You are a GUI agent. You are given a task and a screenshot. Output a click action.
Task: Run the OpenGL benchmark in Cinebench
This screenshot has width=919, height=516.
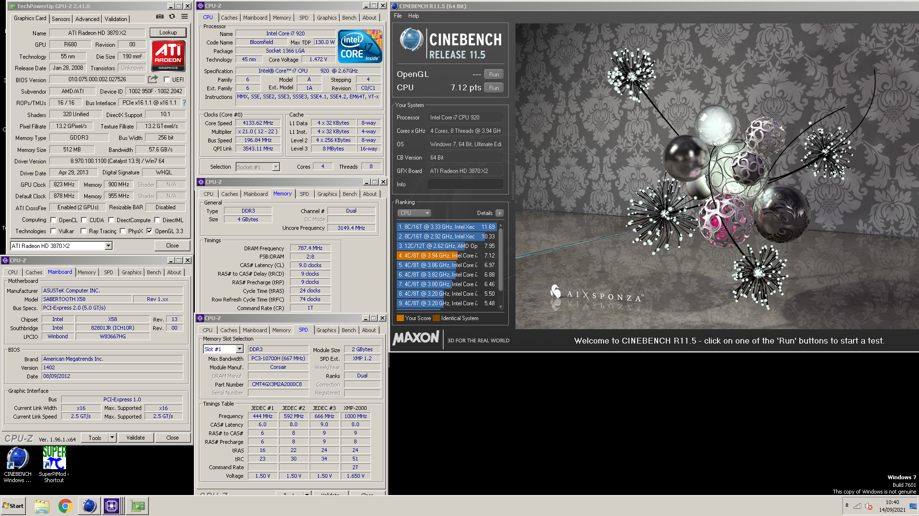click(494, 75)
